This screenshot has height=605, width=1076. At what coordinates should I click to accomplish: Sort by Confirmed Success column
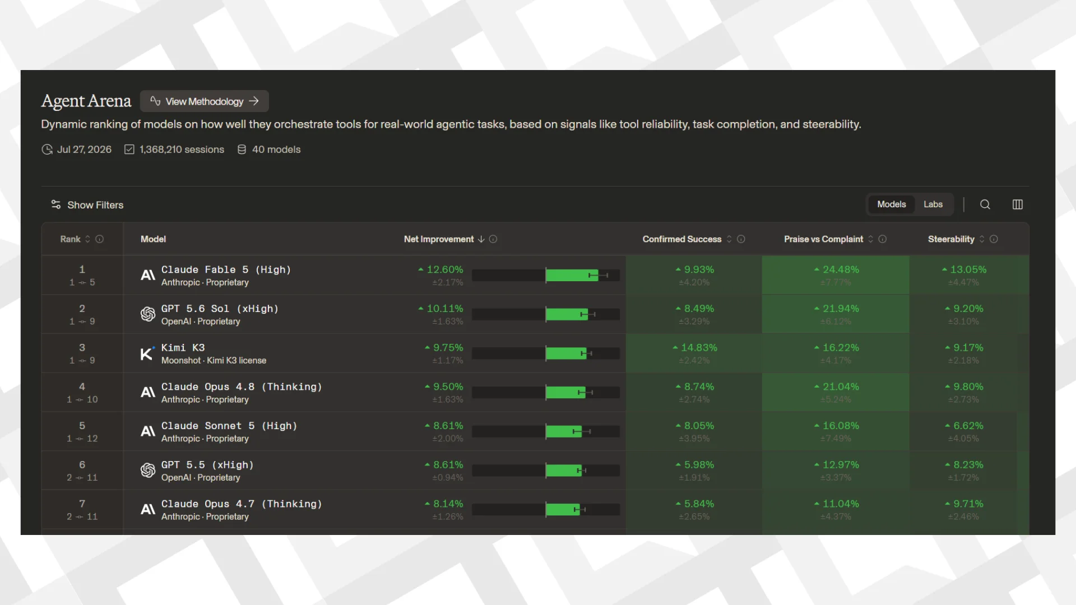(729, 239)
